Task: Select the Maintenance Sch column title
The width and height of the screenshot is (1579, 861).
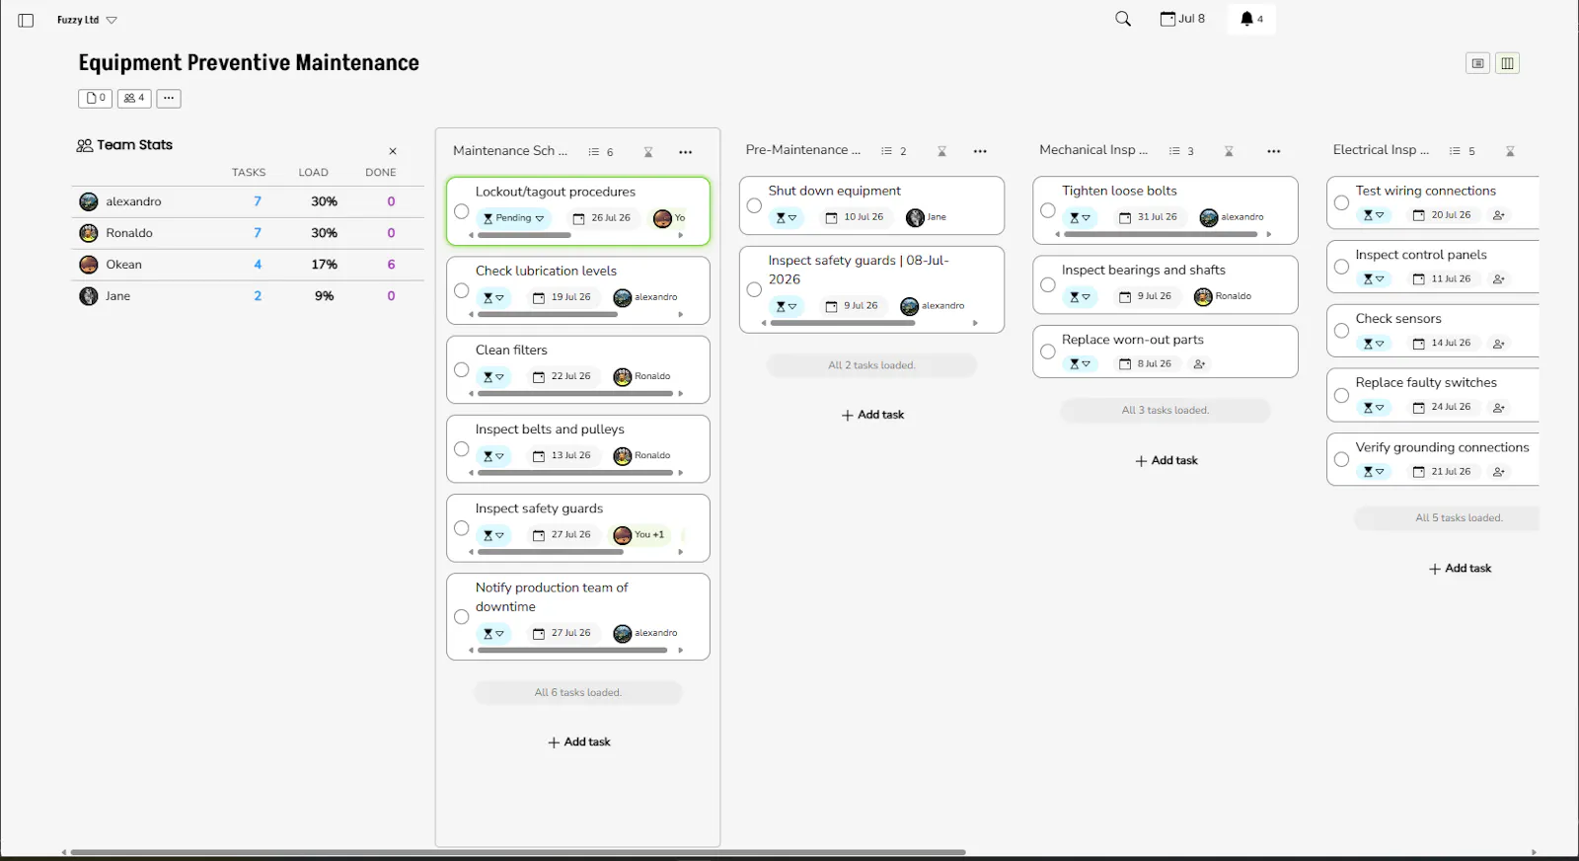Action: coord(510,151)
